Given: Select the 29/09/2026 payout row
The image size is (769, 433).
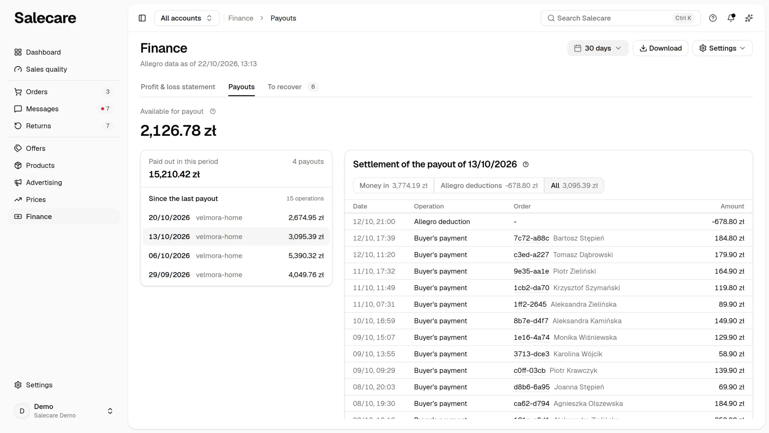Looking at the screenshot, I should coord(236,275).
